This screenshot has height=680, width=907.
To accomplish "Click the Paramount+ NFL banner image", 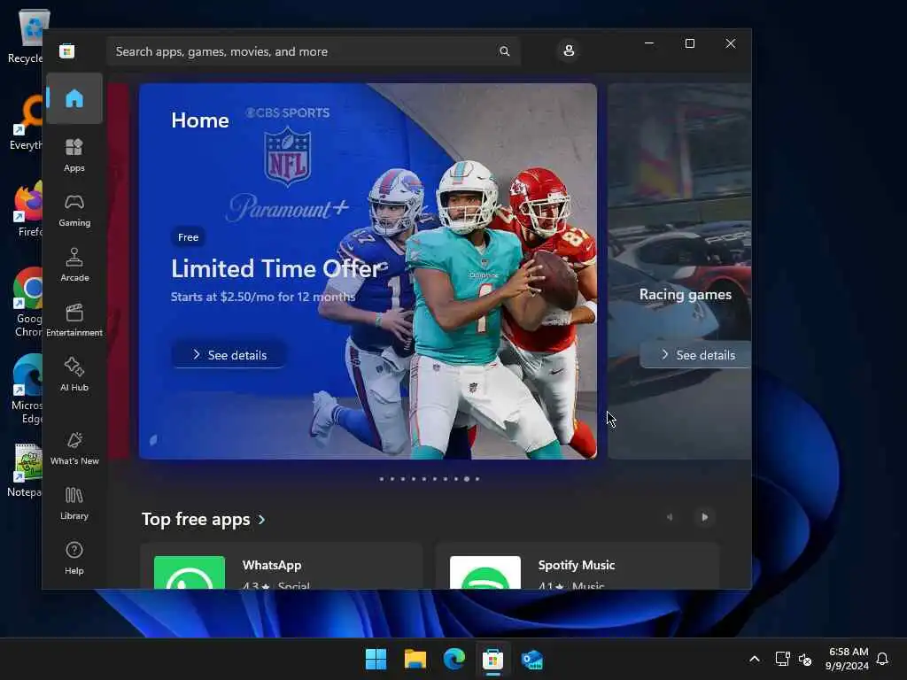I will point(368,271).
